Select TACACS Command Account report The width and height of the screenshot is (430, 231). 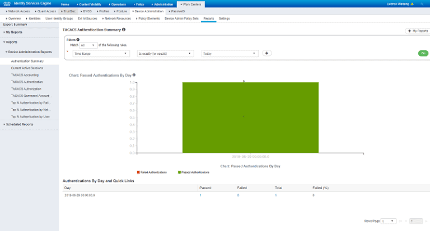click(31, 96)
